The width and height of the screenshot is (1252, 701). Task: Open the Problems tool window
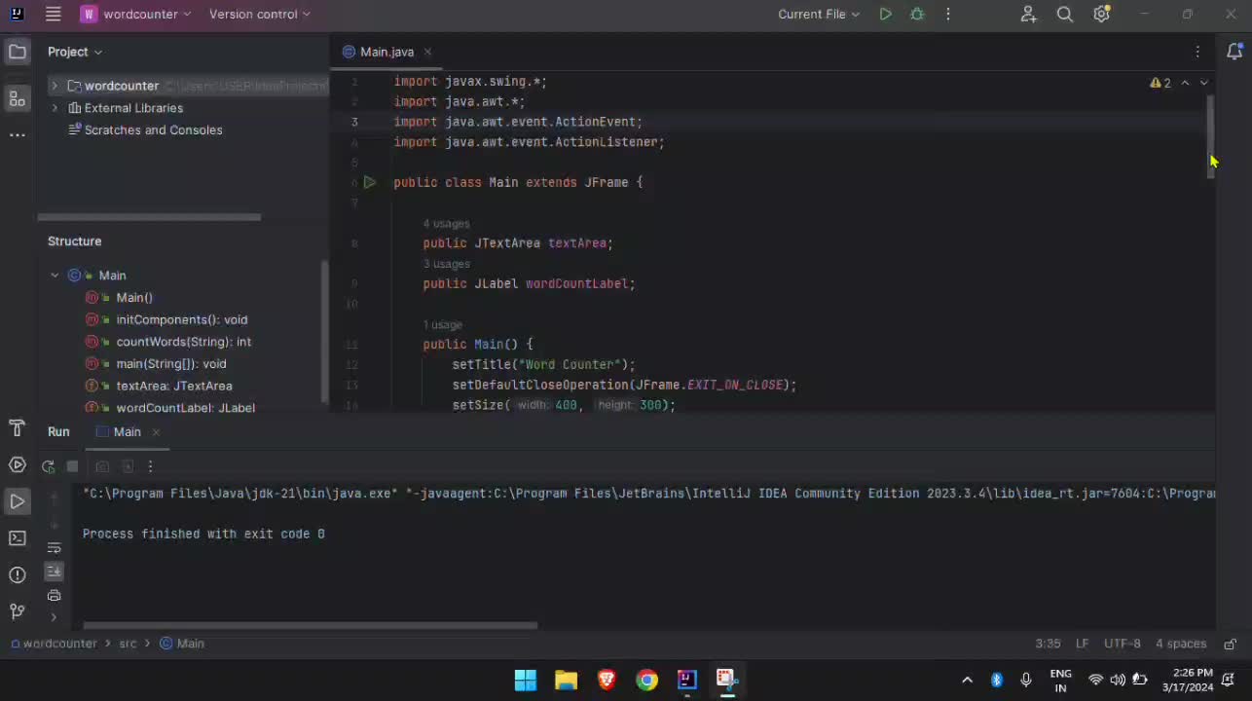[x=17, y=574]
